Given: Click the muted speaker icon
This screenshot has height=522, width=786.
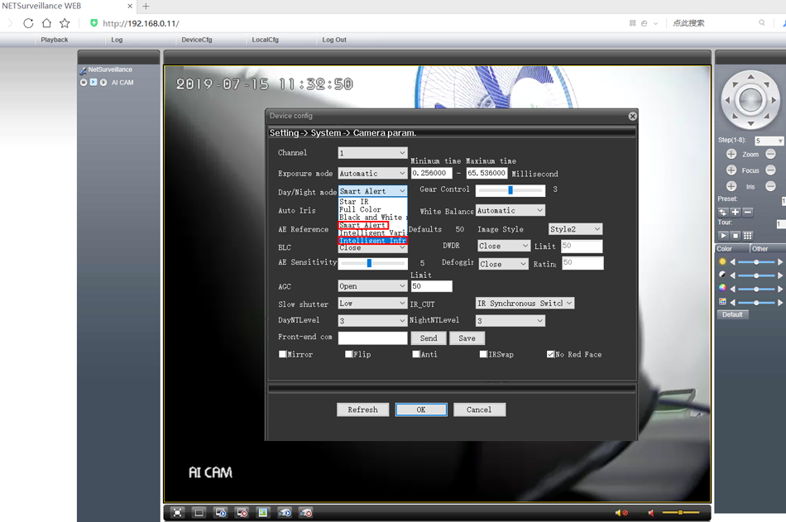Looking at the screenshot, I should tap(621, 513).
